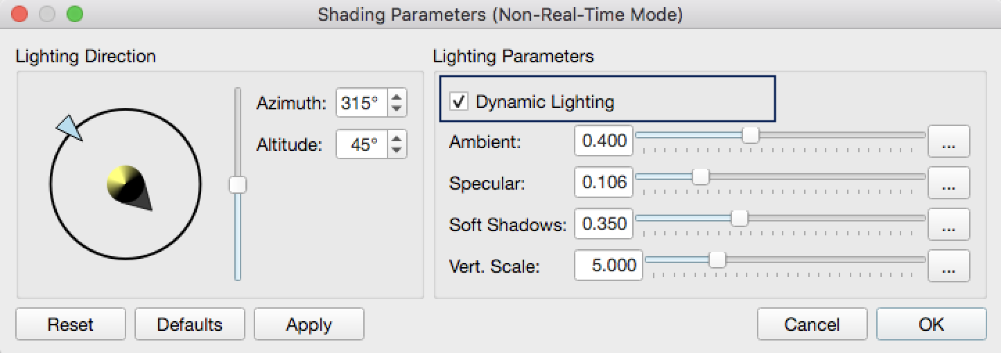Click the Azimuth stepper up arrow
1001x353 pixels.
[x=397, y=97]
